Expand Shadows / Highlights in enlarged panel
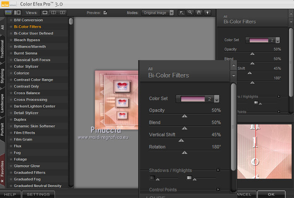Viewport: 294px width, 198px height. click(x=218, y=170)
